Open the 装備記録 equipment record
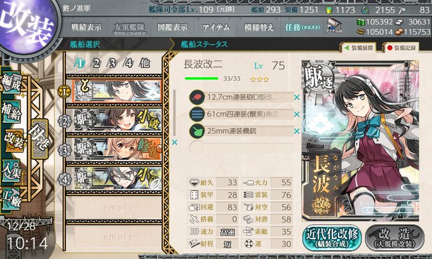 coord(402,48)
